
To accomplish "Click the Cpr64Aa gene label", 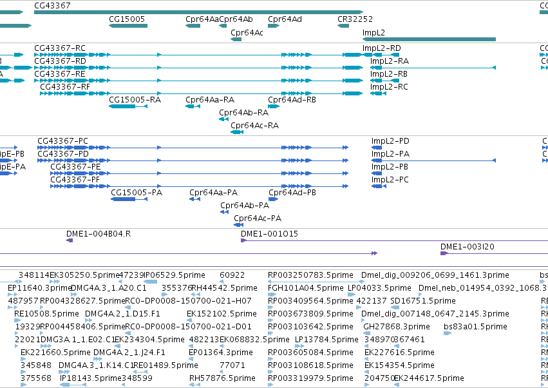I will [x=202, y=19].
